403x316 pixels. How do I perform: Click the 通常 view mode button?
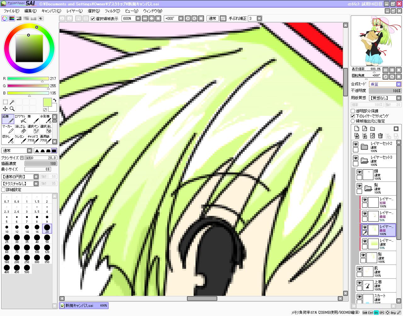click(213, 19)
